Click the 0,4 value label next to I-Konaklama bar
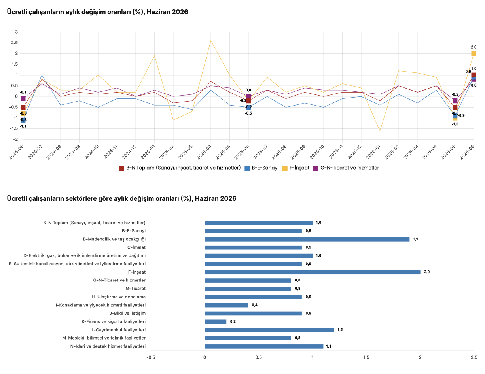Viewport: 485px width, 374px height. (x=254, y=305)
